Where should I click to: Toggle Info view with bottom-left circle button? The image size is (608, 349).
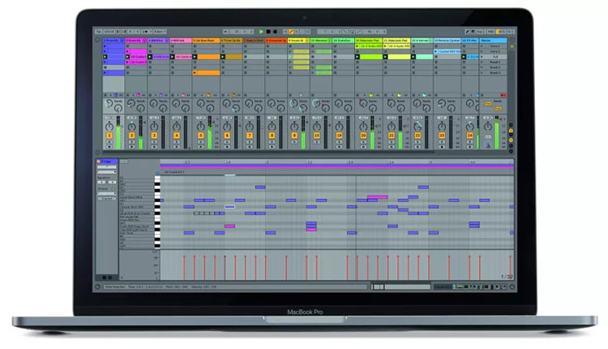pos(98,287)
